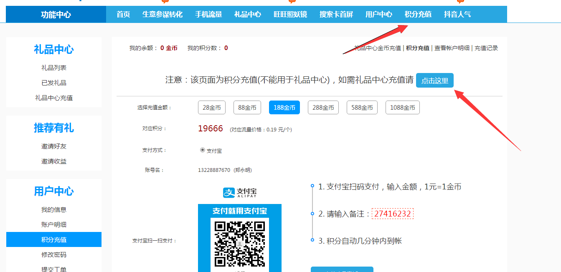Screen dimensions: 561x272
Task: Go to 手机流量 in navigation bar
Action: pyautogui.click(x=208, y=14)
